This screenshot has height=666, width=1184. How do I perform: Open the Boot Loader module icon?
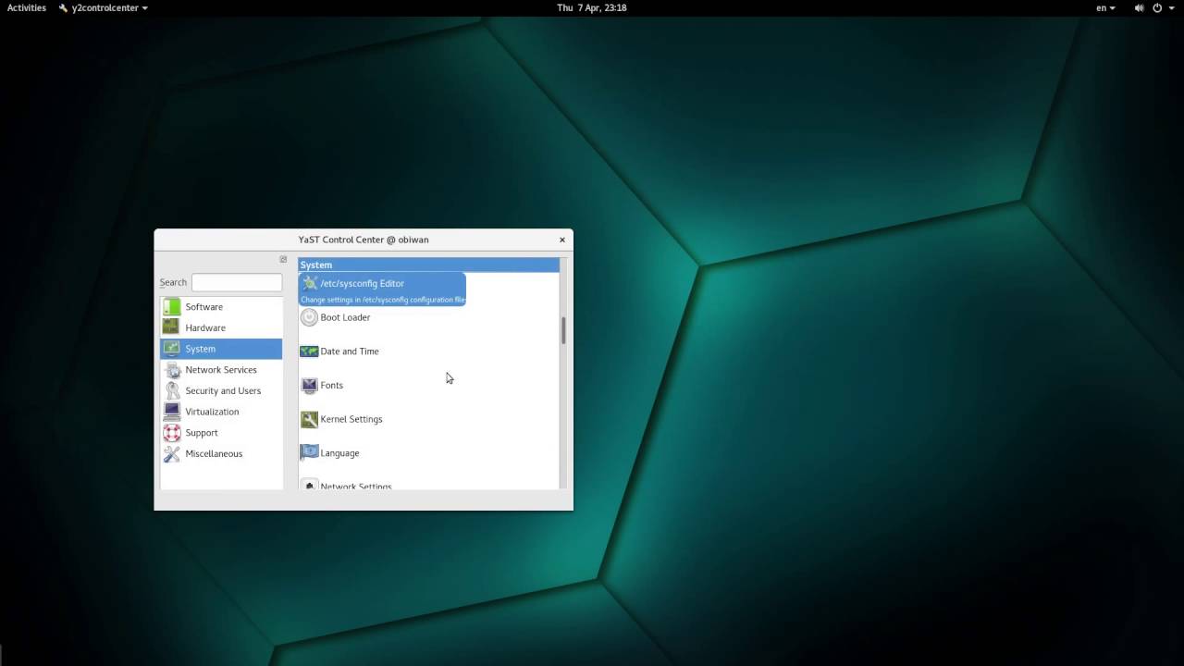(309, 317)
